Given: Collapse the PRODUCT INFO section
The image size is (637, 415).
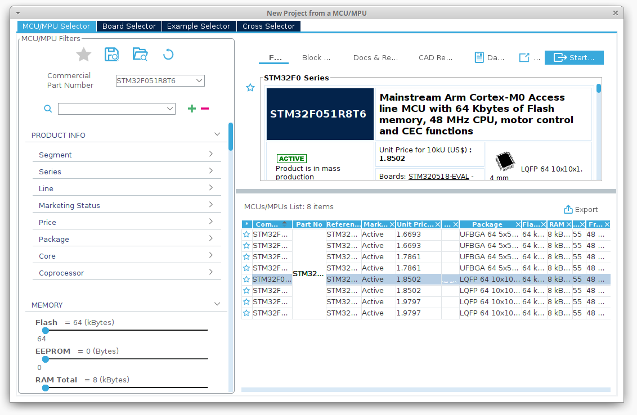Looking at the screenshot, I should (217, 134).
